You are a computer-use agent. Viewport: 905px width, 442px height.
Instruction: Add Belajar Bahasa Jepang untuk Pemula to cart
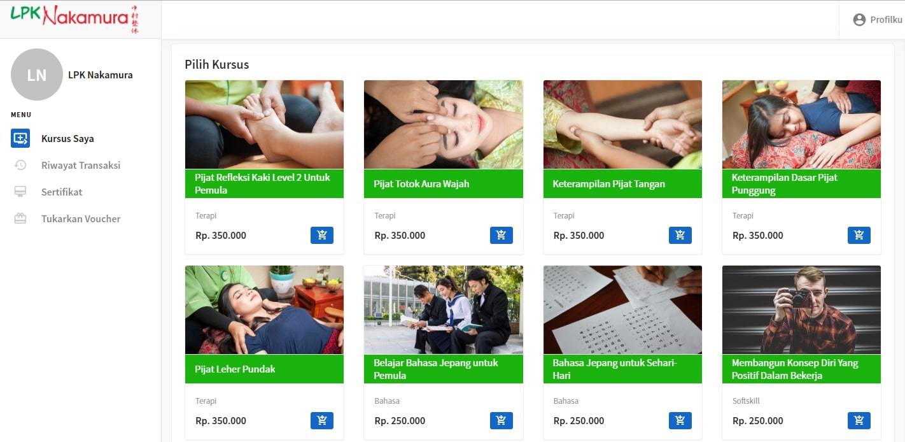tap(501, 420)
